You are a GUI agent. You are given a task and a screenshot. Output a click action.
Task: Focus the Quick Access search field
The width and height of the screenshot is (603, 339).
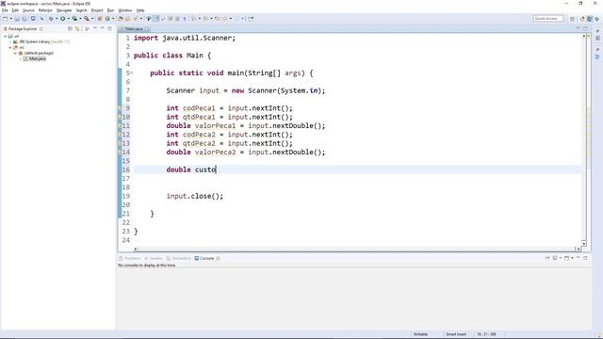pyautogui.click(x=548, y=19)
